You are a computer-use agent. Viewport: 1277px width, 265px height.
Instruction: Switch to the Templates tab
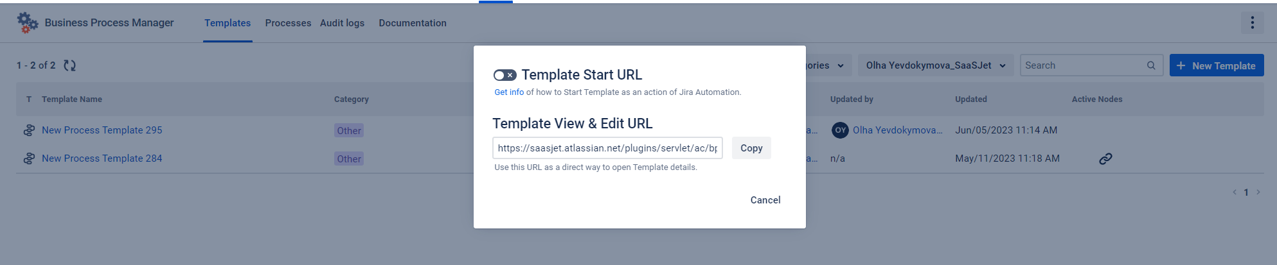tap(228, 23)
